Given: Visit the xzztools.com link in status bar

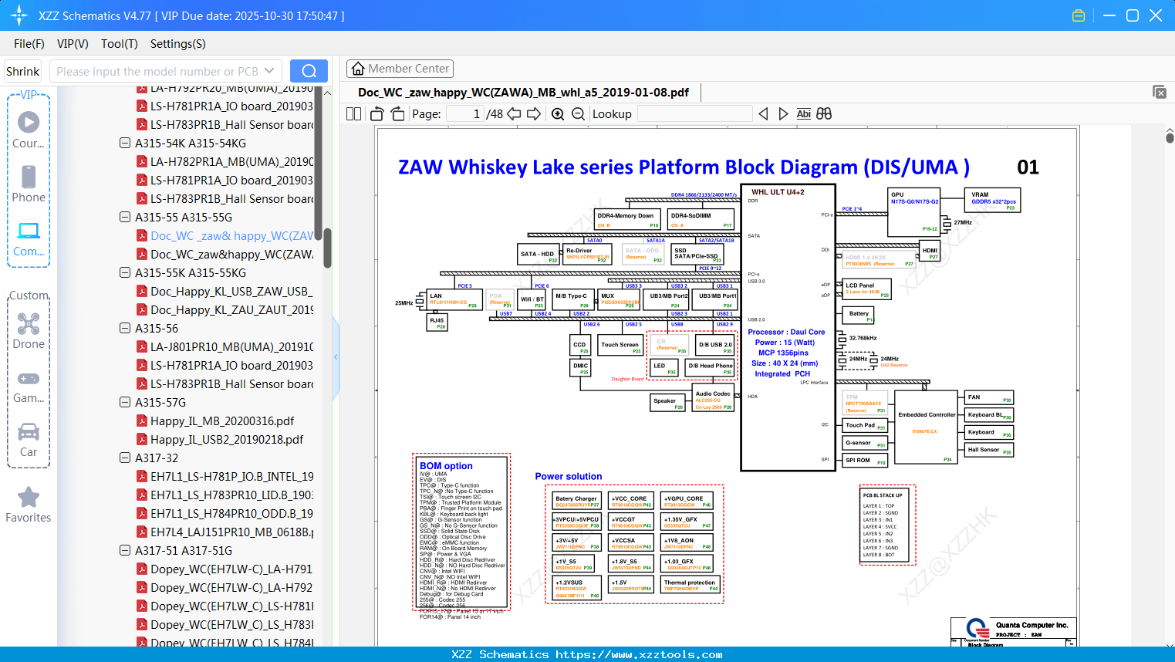Looking at the screenshot, I should (639, 654).
